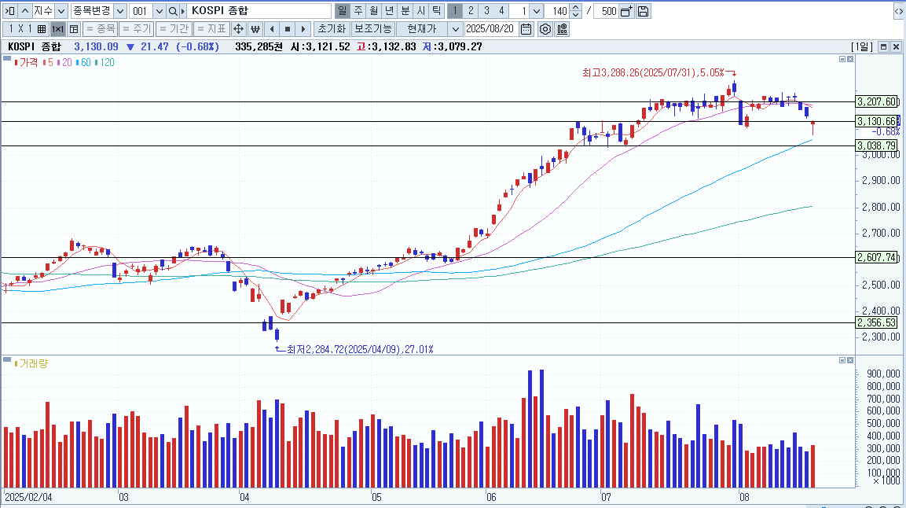Expand the dropdown arrow beside 현재가
Image resolution: width=906 pixels, height=508 pixels.
point(455,29)
